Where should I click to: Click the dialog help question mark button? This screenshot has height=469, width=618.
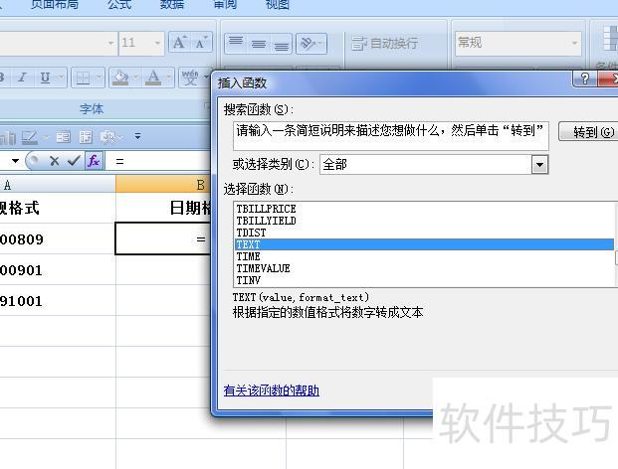(585, 78)
